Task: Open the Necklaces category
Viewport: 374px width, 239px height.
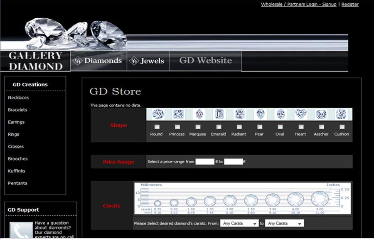Action: click(x=18, y=98)
